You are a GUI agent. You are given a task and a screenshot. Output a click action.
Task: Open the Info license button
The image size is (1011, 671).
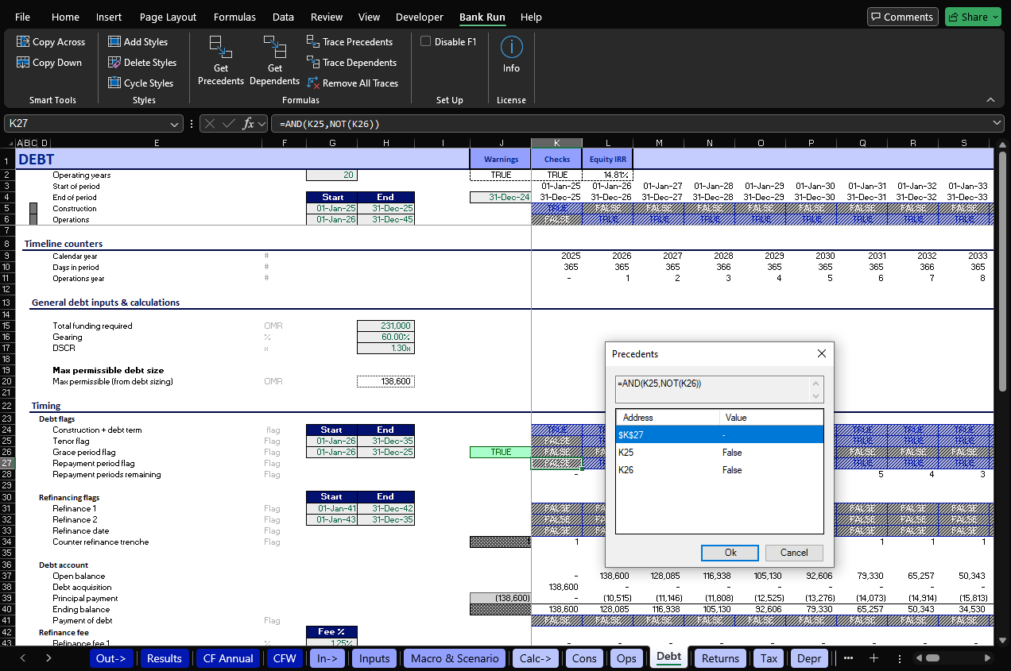511,54
